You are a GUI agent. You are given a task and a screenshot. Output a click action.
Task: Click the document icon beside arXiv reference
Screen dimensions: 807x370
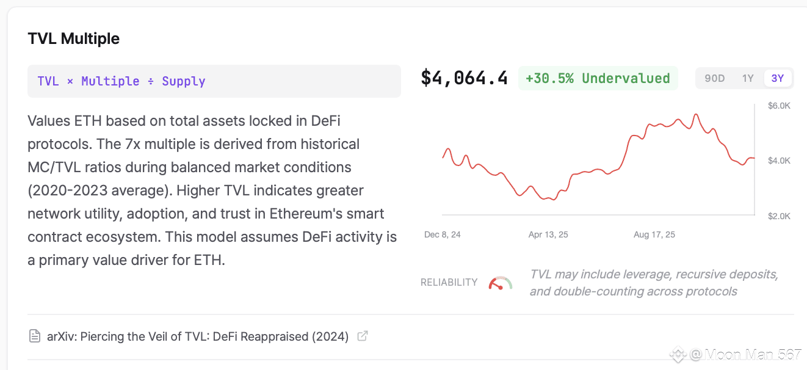click(35, 336)
